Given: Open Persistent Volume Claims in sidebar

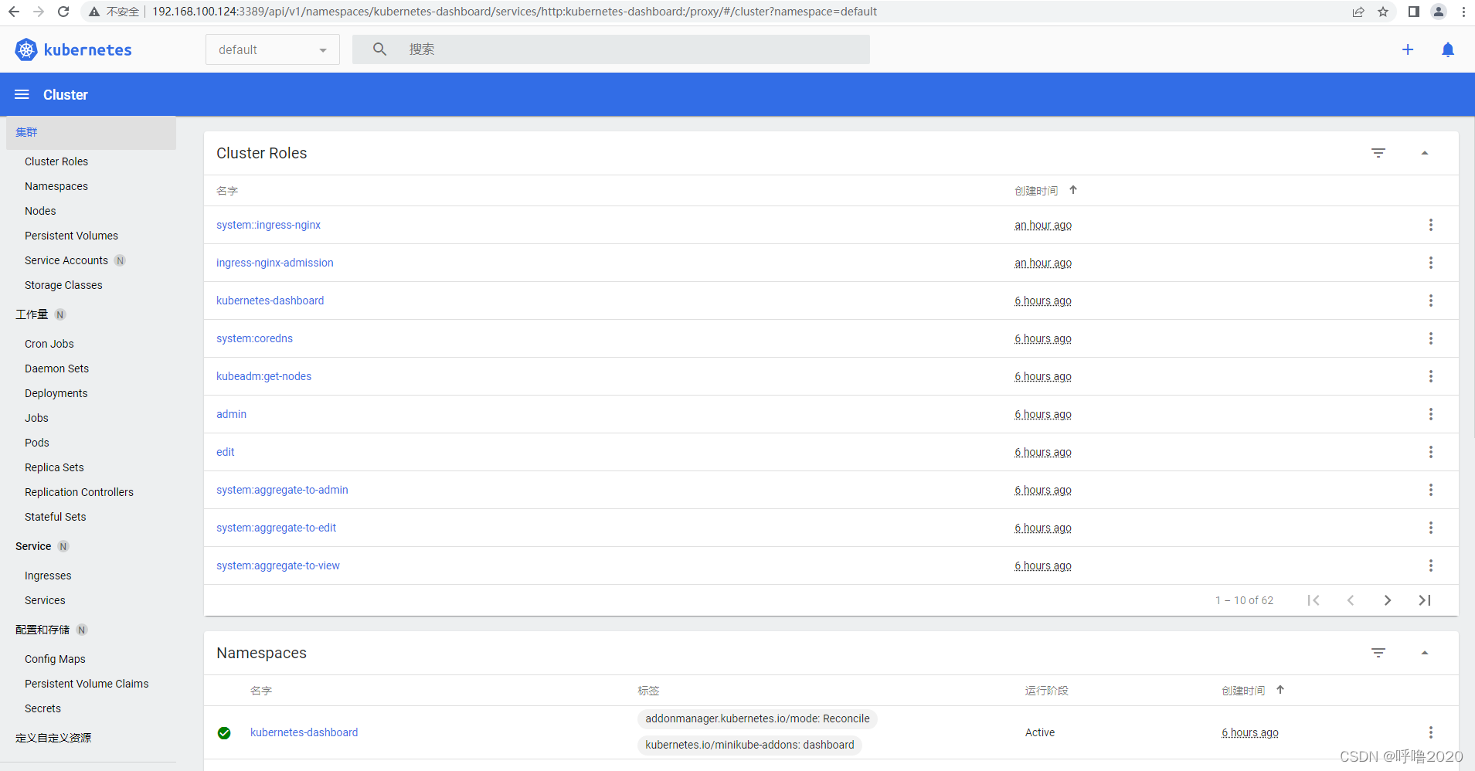Looking at the screenshot, I should point(87,684).
